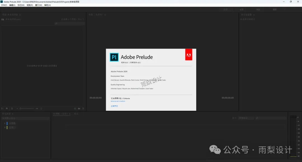Expand the marker display filter dropdown
Image resolution: width=302 pixels, height=162 pixels.
coord(246,118)
